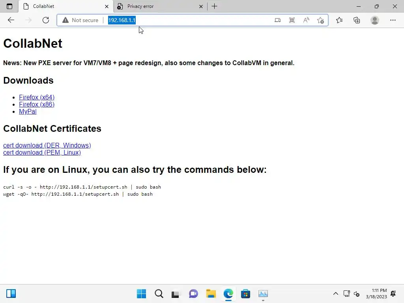Viewport: 404px width, 303px height.
Task: Open the muted volume tray icon
Action: tap(357, 294)
